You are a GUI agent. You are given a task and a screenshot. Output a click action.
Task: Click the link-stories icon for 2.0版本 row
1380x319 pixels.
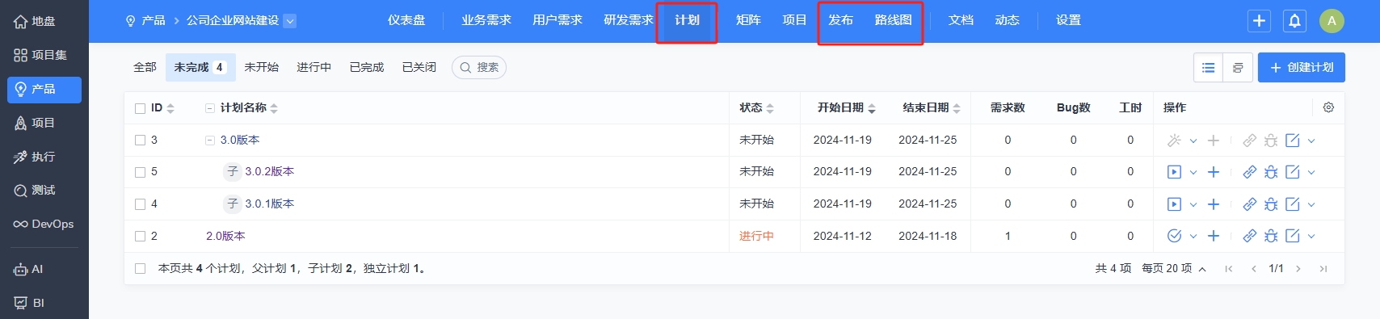tap(1249, 236)
